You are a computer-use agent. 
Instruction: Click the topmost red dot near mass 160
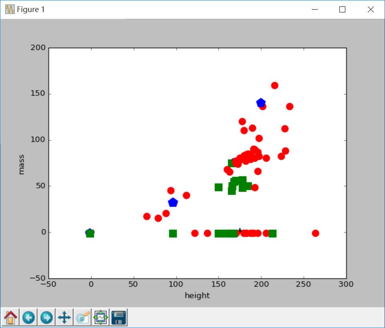275,85
